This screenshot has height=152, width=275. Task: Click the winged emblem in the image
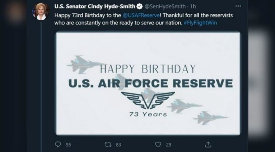tap(148, 100)
